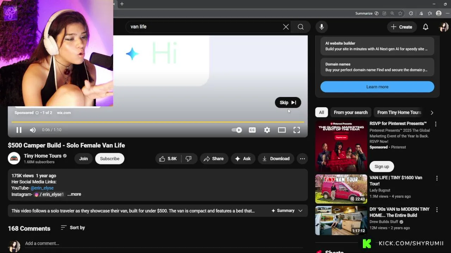Subscribe to Tiny Home Tours

tap(110, 158)
